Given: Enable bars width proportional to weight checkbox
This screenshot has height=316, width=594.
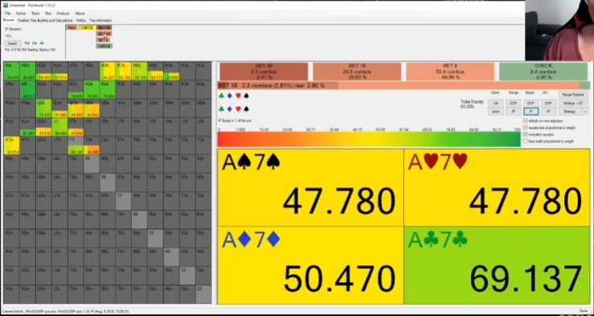Looking at the screenshot, I should tap(525, 142).
